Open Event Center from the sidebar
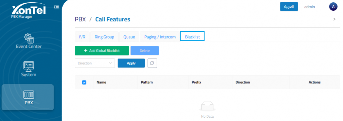The width and height of the screenshot is (343, 121). (29, 41)
